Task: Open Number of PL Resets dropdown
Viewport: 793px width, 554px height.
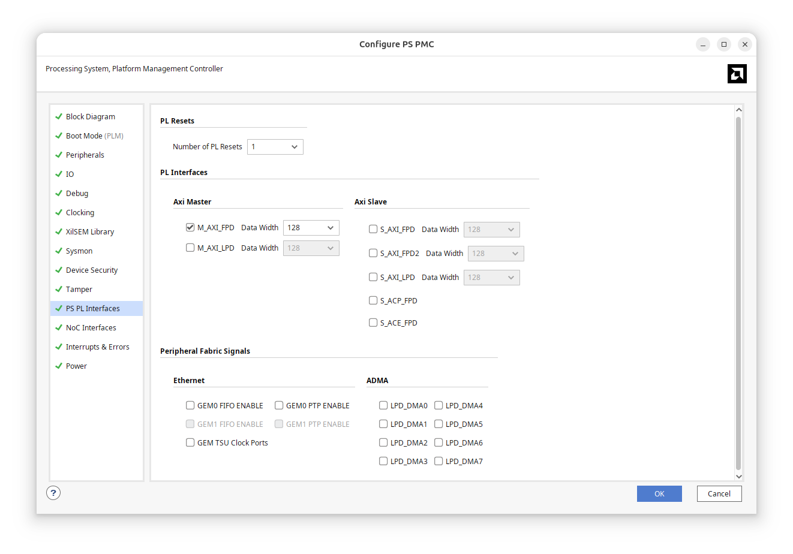Action: point(275,147)
